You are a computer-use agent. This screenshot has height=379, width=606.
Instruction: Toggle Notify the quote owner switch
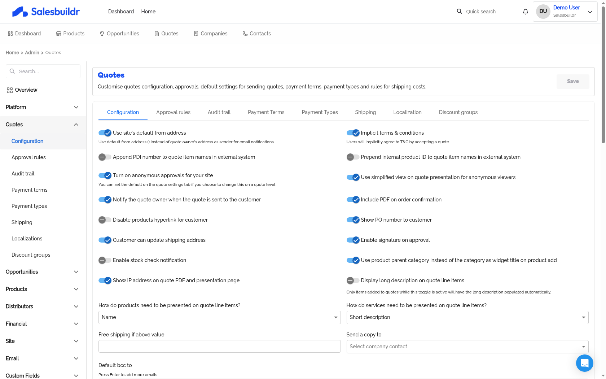105,200
